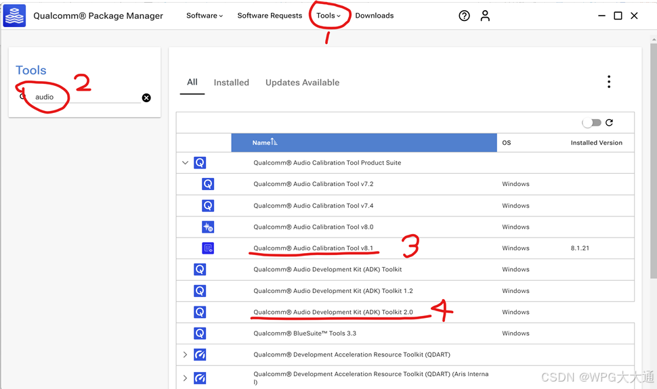Select Audio Calibration Tool Product Suite name
The image size is (657, 389).
(327, 162)
